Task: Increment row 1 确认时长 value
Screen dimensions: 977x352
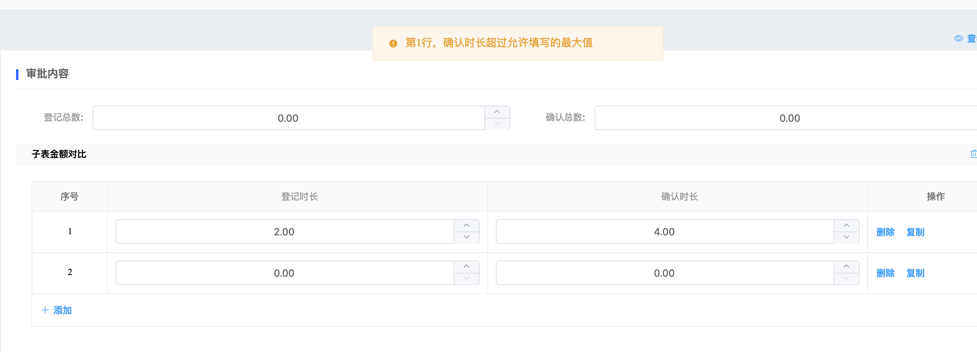Action: tap(846, 225)
